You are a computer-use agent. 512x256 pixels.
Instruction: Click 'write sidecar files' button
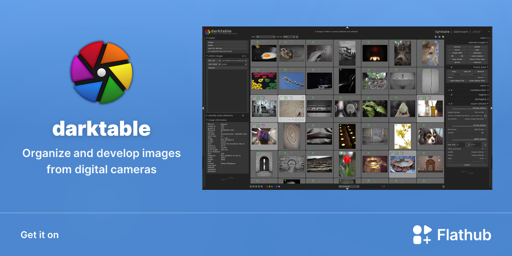click(x=477, y=81)
